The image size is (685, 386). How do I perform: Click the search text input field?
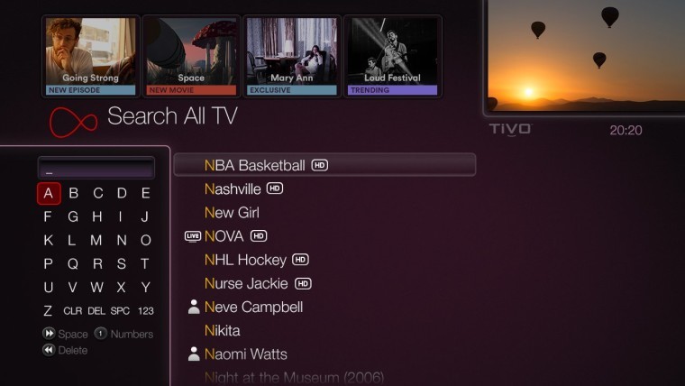click(96, 168)
